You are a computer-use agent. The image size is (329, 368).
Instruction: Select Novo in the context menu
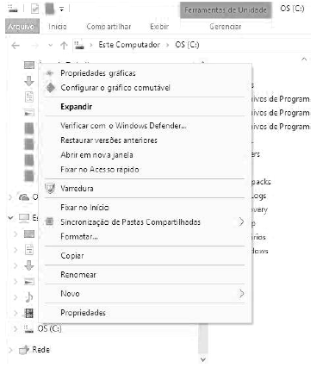(x=146, y=294)
